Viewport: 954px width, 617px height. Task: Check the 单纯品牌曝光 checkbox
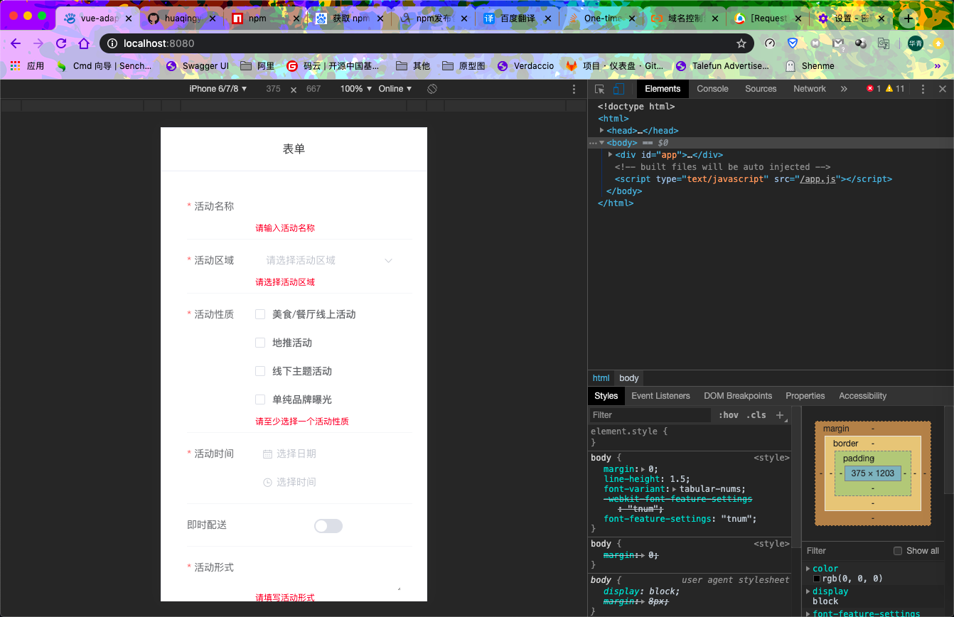click(260, 399)
